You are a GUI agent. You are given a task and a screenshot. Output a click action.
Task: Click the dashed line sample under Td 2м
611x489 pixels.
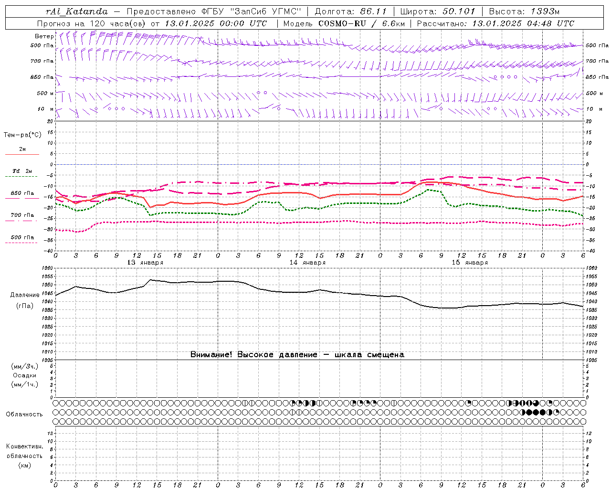22,177
